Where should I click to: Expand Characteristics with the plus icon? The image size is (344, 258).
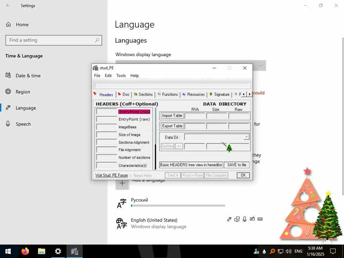145,166
